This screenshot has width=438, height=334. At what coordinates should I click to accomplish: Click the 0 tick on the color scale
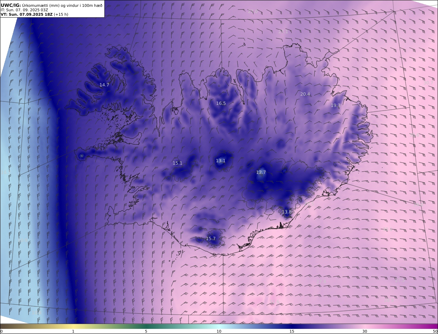[1, 331]
